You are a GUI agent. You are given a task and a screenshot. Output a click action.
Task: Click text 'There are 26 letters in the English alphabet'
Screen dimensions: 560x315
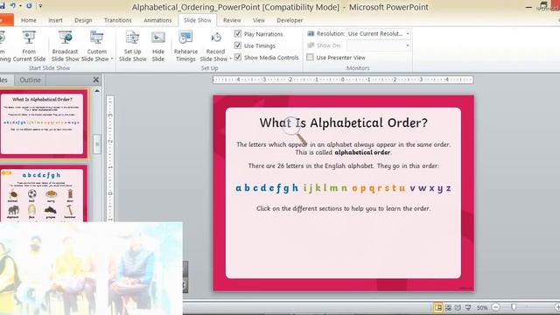[x=311, y=165]
